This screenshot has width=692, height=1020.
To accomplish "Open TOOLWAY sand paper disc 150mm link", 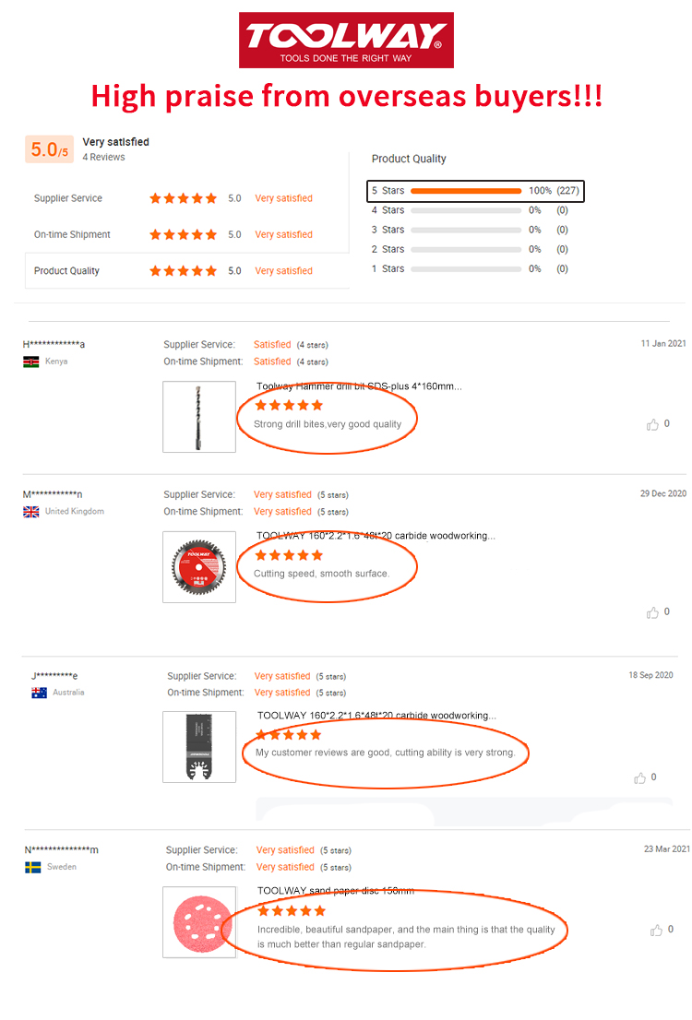I will pyautogui.click(x=336, y=891).
